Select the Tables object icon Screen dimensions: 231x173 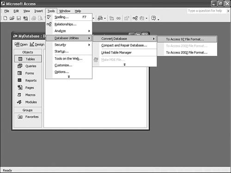coord(20,59)
